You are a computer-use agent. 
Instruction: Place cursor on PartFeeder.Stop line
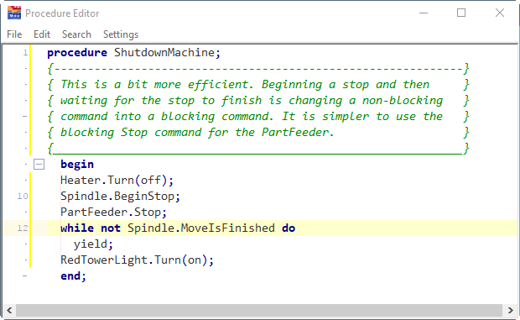pyautogui.click(x=113, y=212)
